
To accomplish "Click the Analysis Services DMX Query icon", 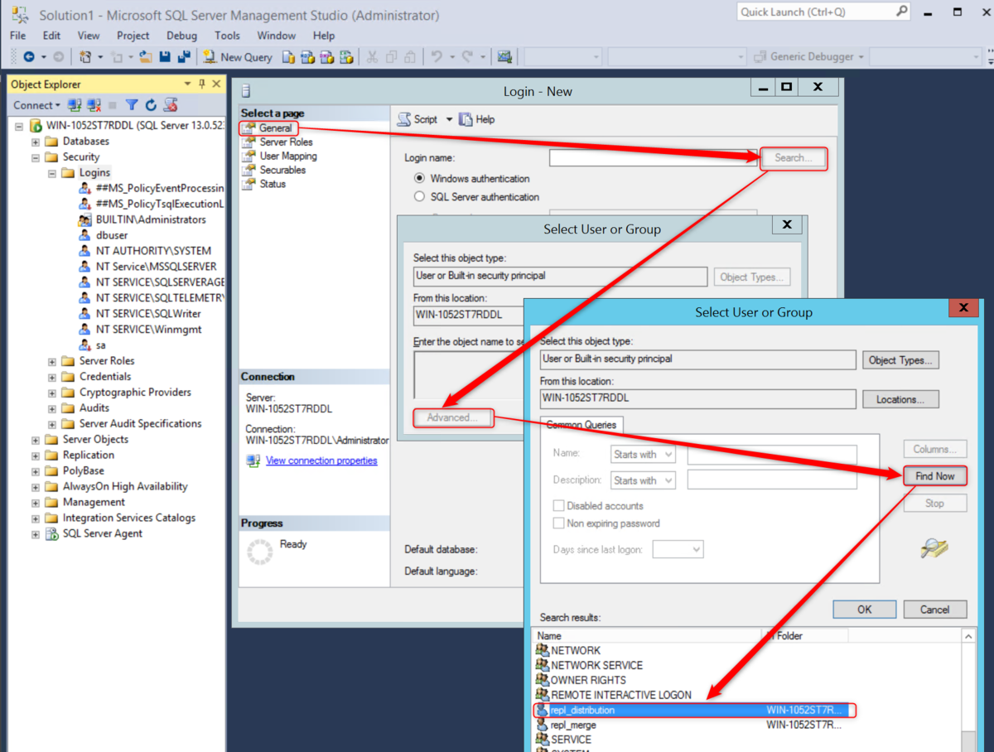I will (x=327, y=57).
